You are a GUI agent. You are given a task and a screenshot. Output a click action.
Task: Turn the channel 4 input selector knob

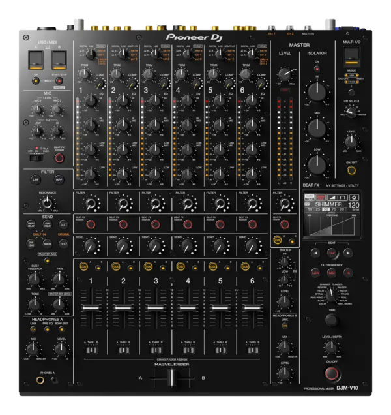[188, 54]
